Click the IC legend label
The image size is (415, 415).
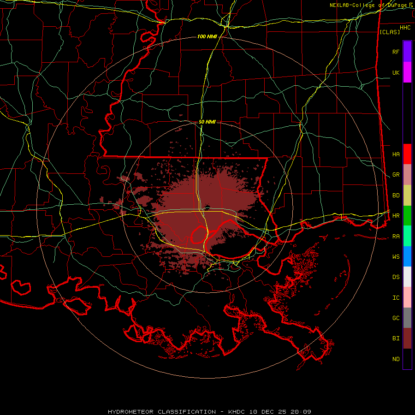396,298
